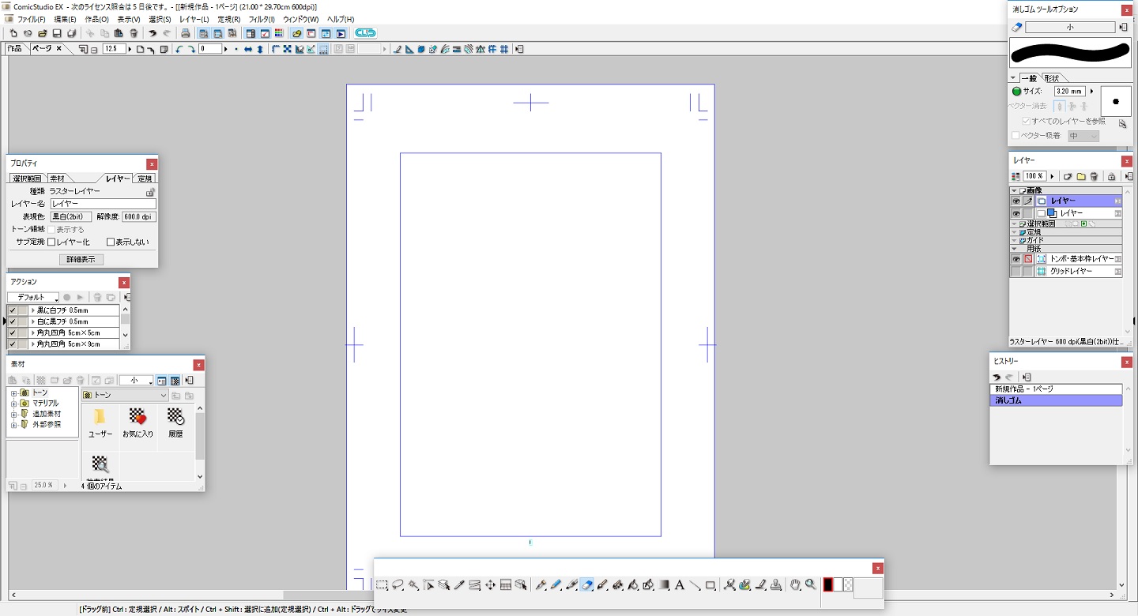The image size is (1138, 616).
Task: Open the フィルタ(I) menu
Action: click(262, 19)
